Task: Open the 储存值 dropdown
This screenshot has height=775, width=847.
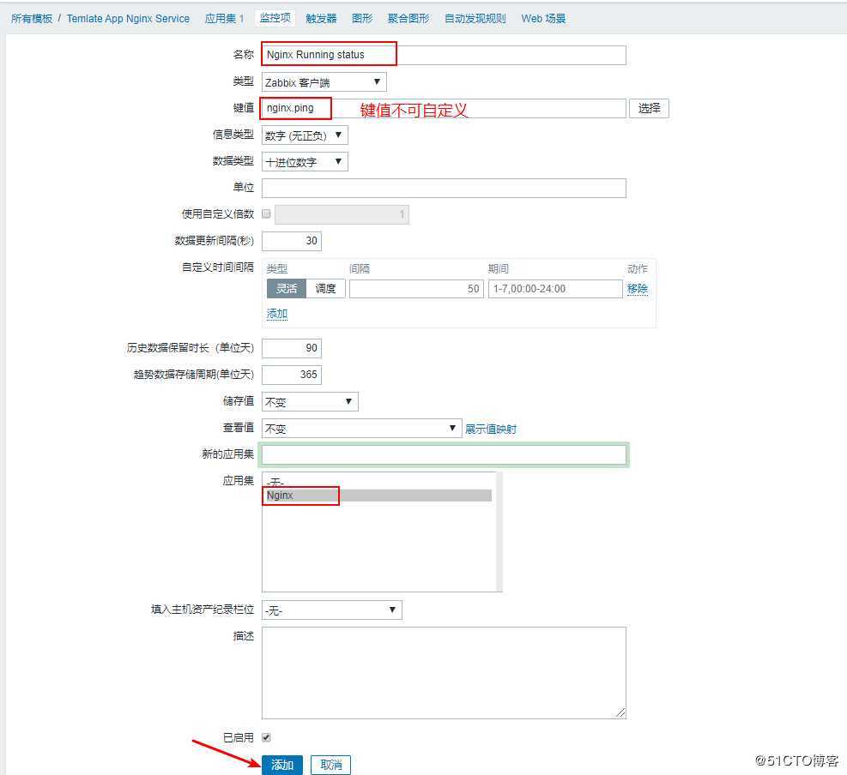Action: tap(309, 400)
